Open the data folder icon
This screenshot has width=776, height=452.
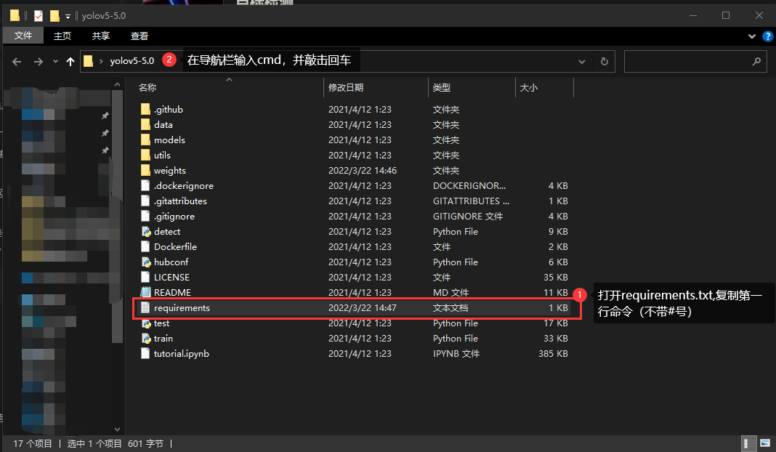[145, 125]
